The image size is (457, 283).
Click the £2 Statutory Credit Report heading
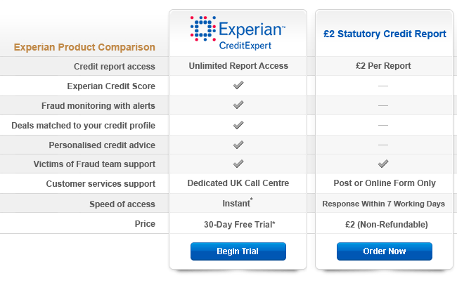(x=385, y=34)
